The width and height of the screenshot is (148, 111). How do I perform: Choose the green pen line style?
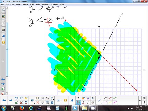pos(115,98)
